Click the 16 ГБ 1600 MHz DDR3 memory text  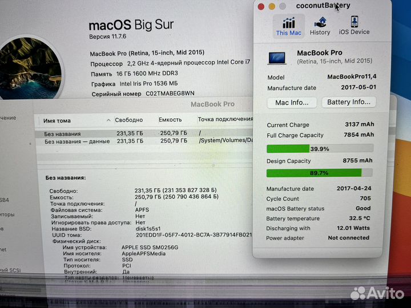pyautogui.click(x=147, y=74)
